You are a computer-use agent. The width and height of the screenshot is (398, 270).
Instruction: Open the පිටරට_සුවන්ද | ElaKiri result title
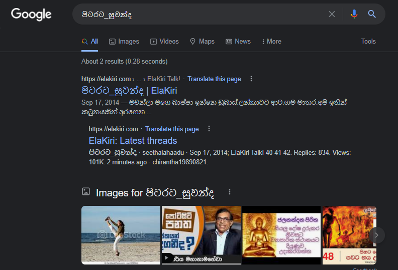[x=129, y=91]
